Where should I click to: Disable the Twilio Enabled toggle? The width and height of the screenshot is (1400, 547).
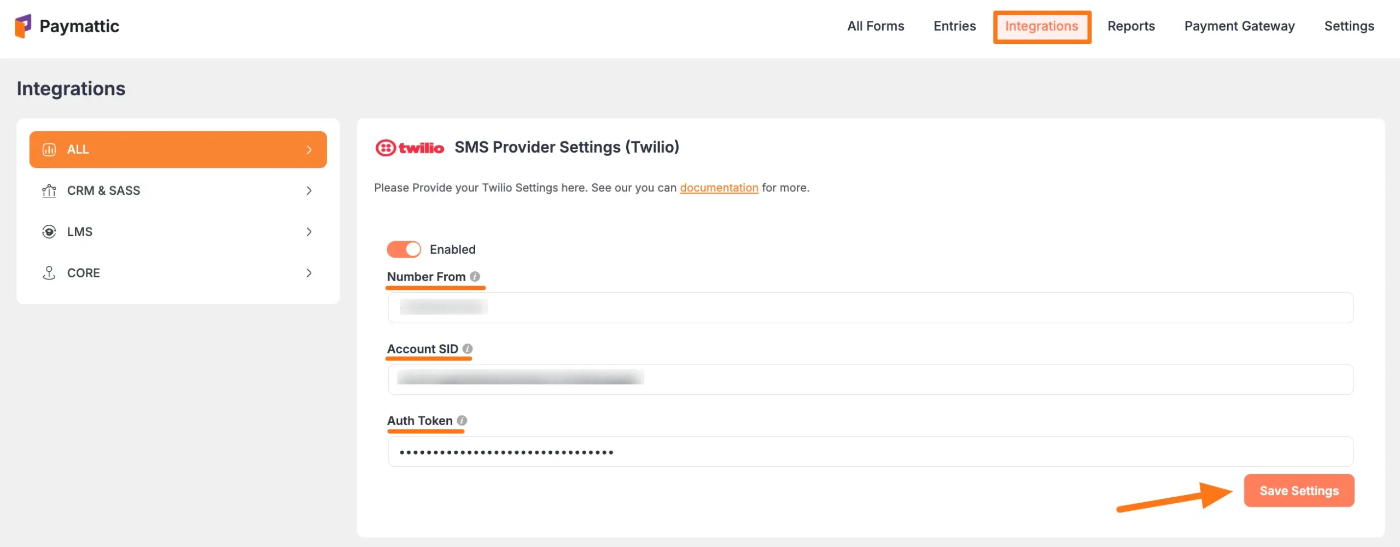[x=404, y=249]
